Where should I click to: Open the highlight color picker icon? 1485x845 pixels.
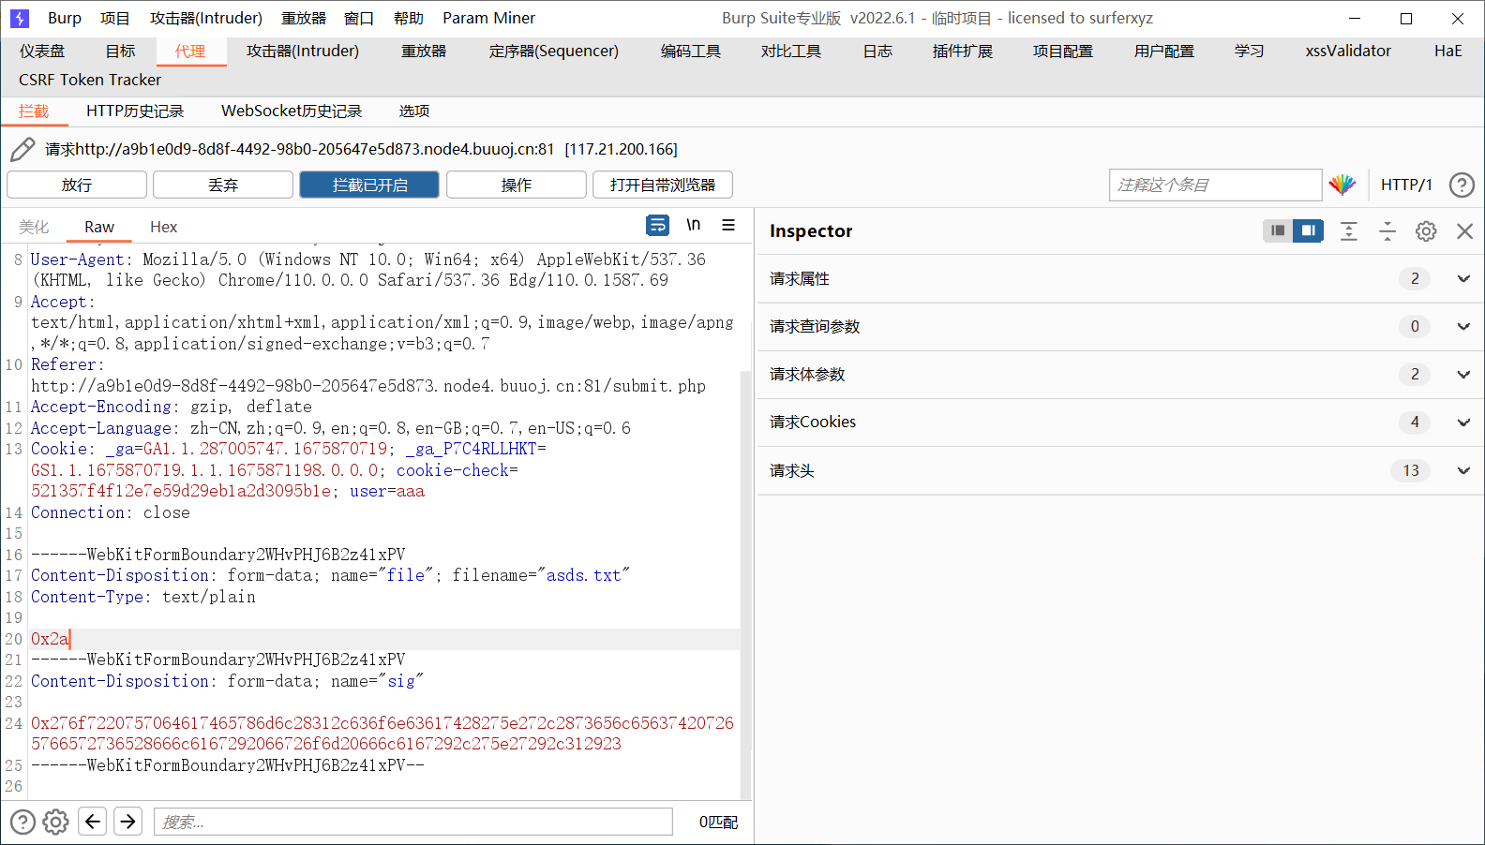[1342, 185]
